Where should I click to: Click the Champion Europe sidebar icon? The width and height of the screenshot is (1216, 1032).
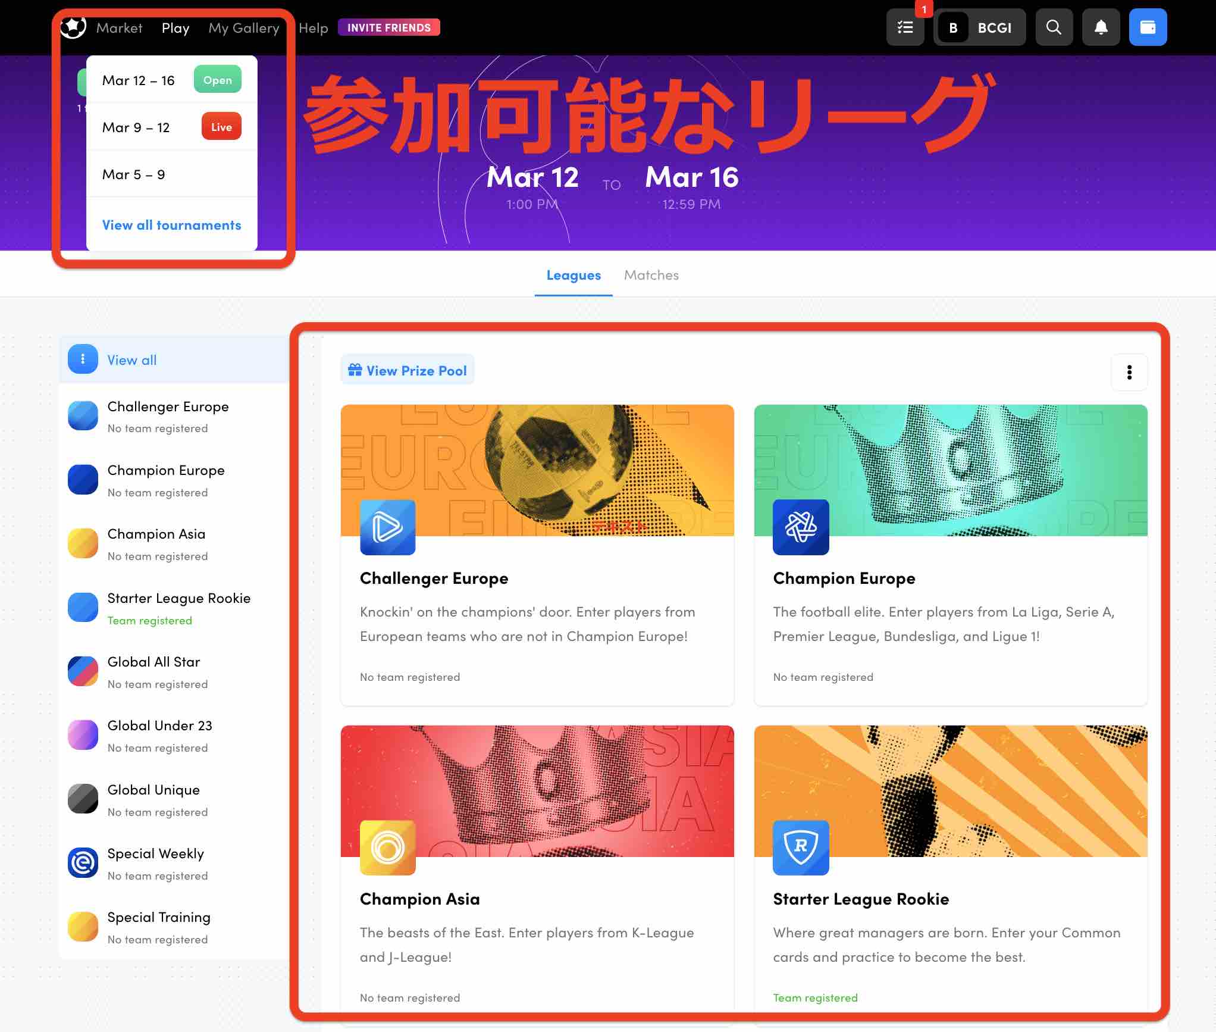tap(83, 480)
